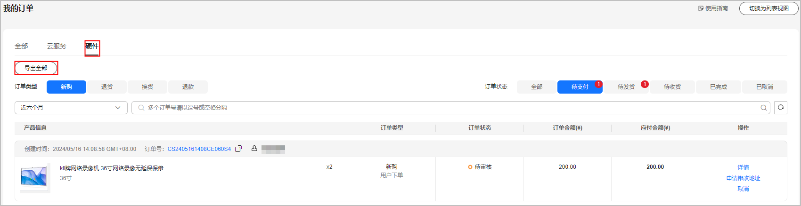
Task: Open the 使用指南 usage guide
Action: tap(713, 8)
